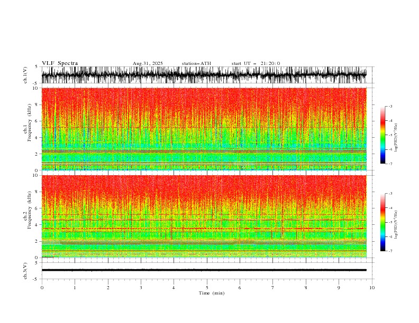Select the "ch.1(V)" axis label

[x=25, y=75]
